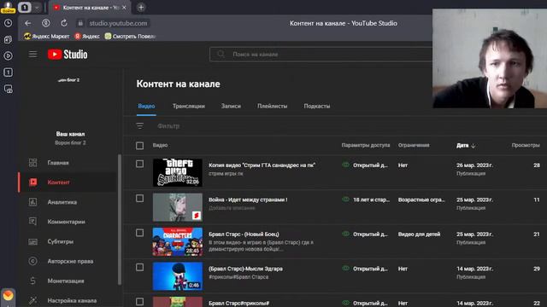Click the Фильтр text field
547x307 pixels.
[168, 126]
